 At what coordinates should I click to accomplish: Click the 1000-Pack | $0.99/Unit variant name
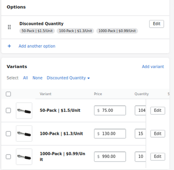(x=62, y=156)
